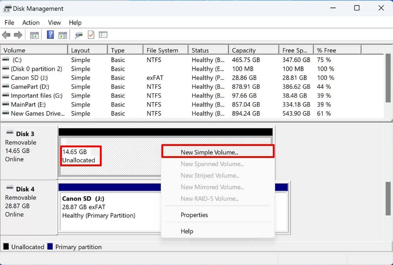Select the MainPart (E:) volume name
The width and height of the screenshot is (393, 265).
(28, 105)
